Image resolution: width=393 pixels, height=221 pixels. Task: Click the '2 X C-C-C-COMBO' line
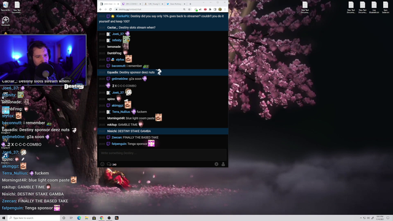coord(124,86)
